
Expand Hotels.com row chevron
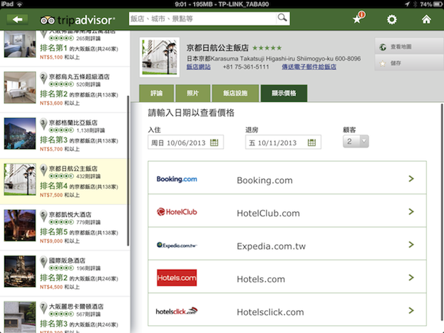411,278
